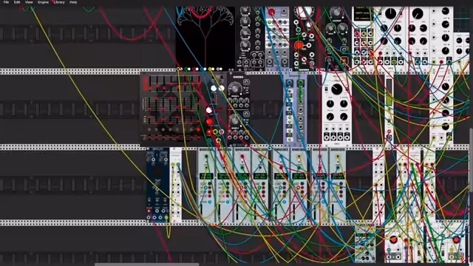Click the white knob above the red sequencer button

[209, 110]
